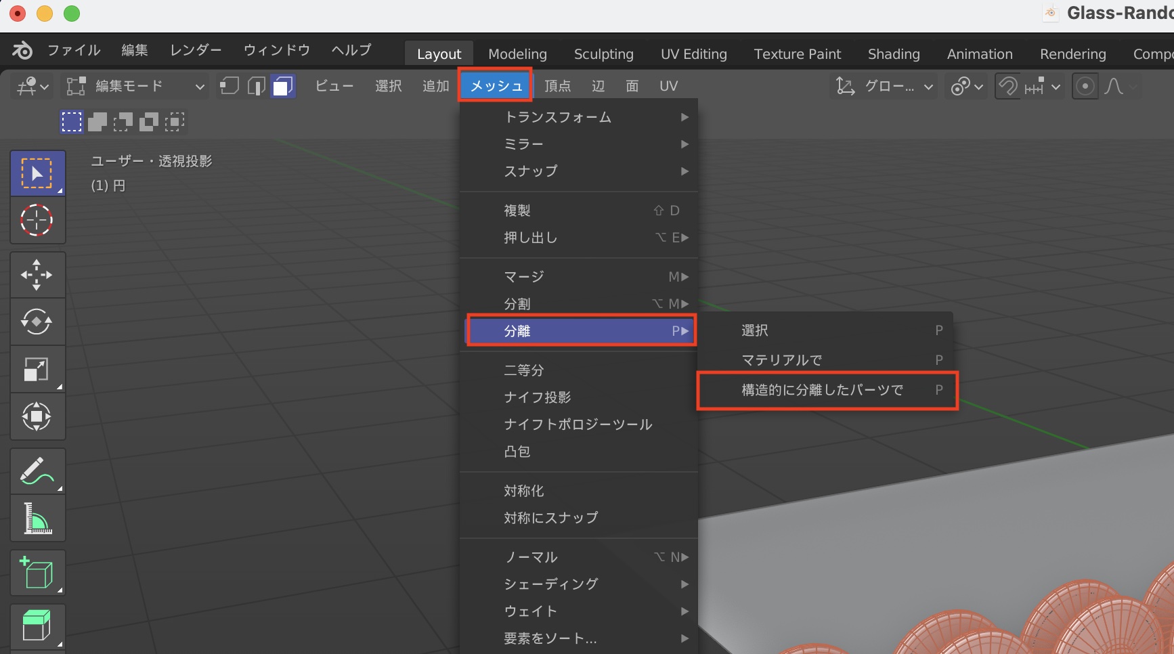Click 二等分 in the mesh menu
This screenshot has height=654, width=1174.
click(524, 370)
